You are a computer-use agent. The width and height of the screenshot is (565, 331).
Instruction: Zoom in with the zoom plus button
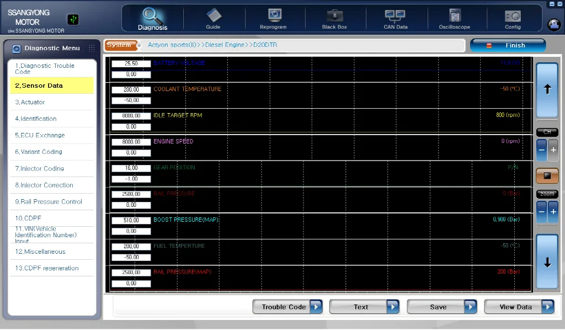point(553,212)
